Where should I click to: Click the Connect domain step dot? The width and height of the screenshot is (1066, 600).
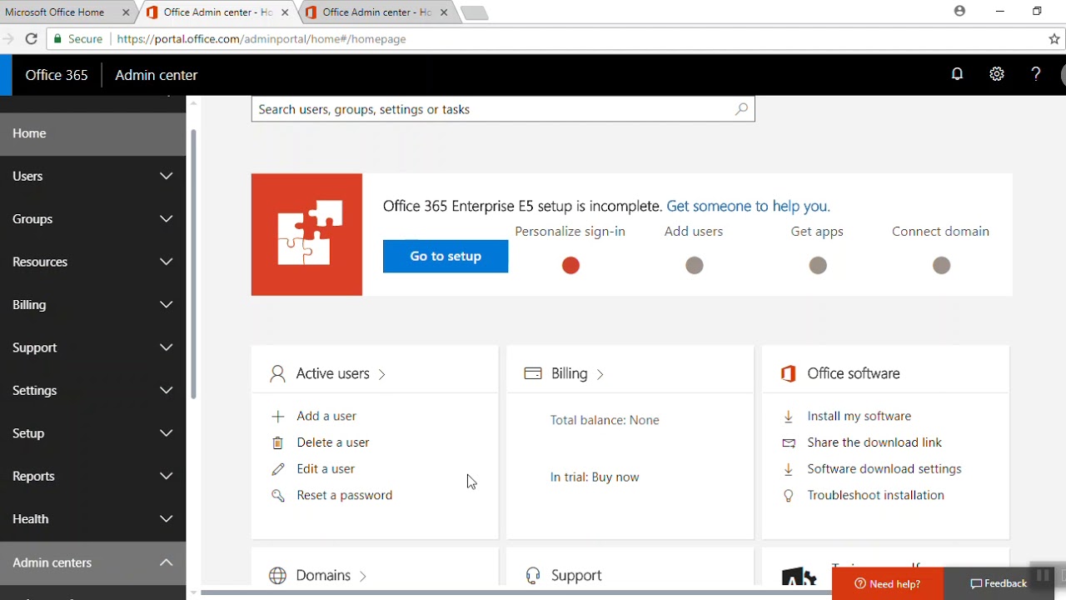tap(941, 265)
